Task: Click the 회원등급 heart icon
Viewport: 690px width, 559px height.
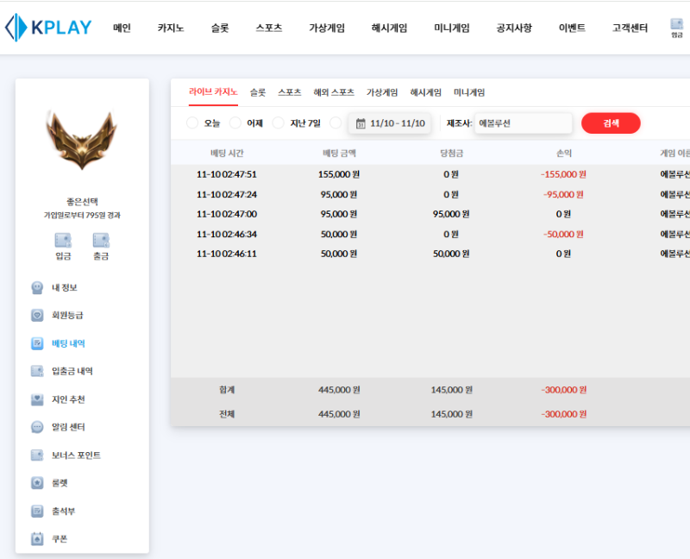Action: point(37,316)
